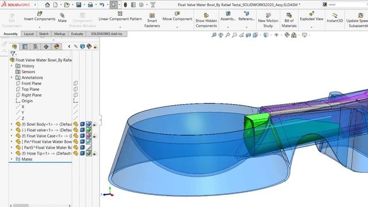Open the SOLIDWORKS Add-Ins tab
Image resolution: width=368 pixels, height=207 pixels.
106,34
